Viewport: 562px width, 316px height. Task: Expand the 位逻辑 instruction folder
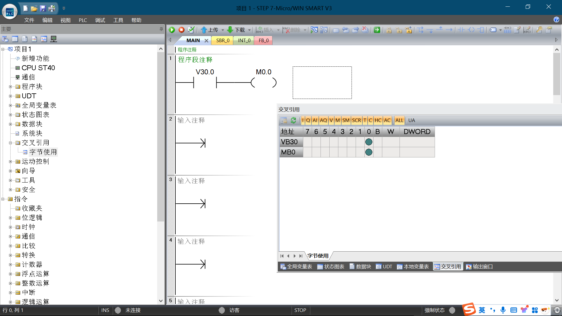tap(10, 218)
